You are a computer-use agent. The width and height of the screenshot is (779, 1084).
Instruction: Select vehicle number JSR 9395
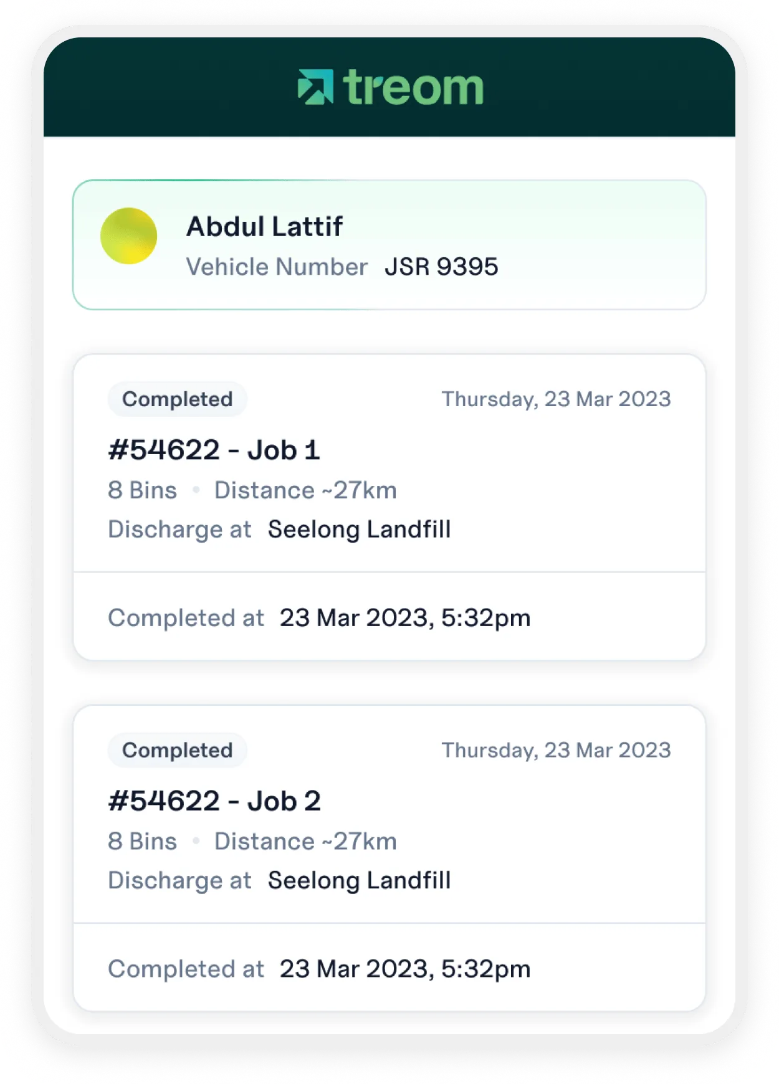point(441,267)
